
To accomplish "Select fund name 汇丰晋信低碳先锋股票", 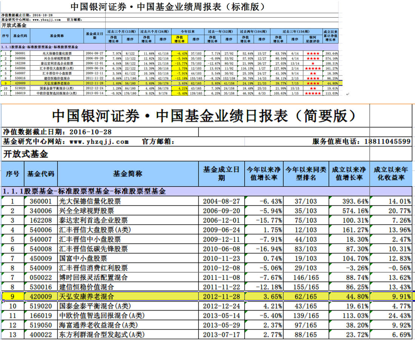I will (93, 249).
